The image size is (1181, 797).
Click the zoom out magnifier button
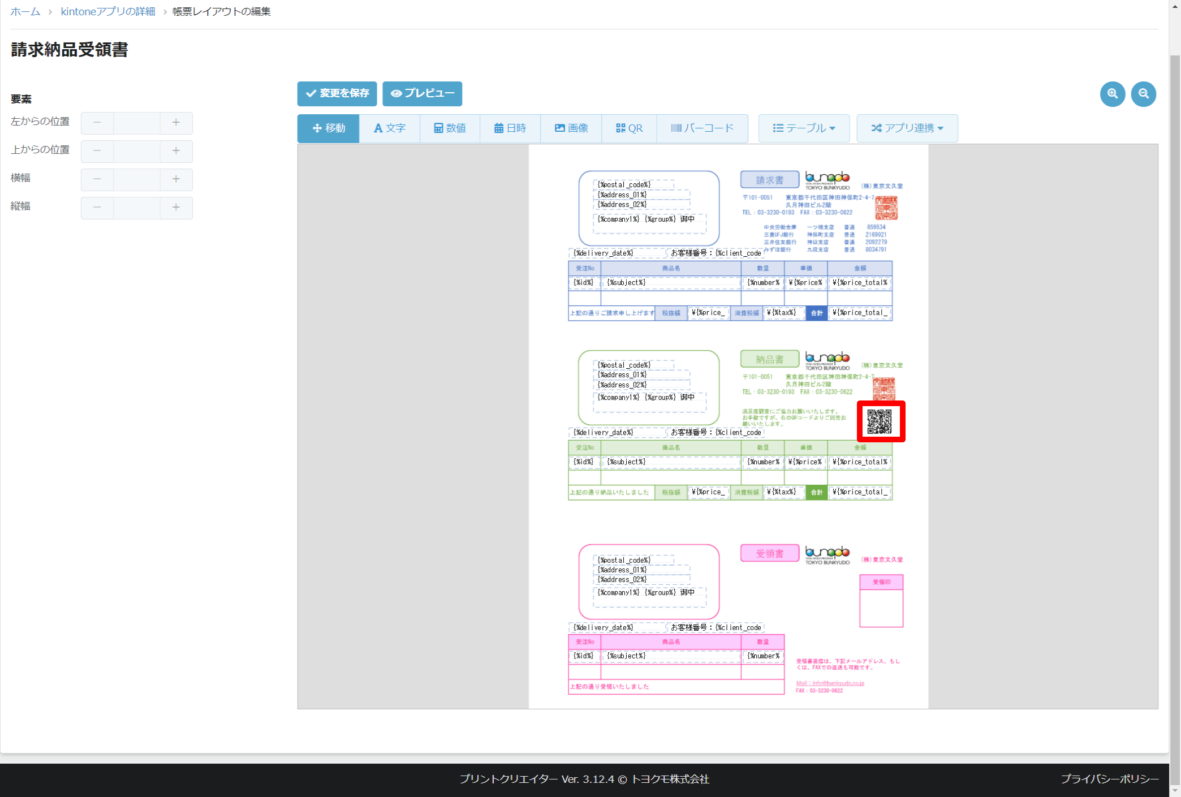pos(1143,94)
